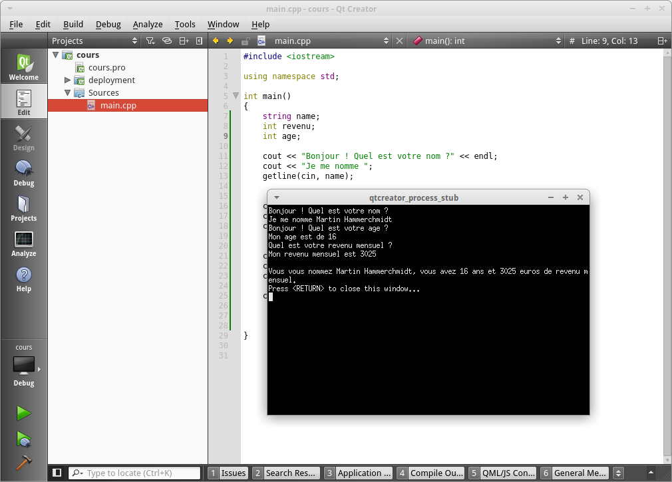Open the Debug menu

pyautogui.click(x=108, y=25)
